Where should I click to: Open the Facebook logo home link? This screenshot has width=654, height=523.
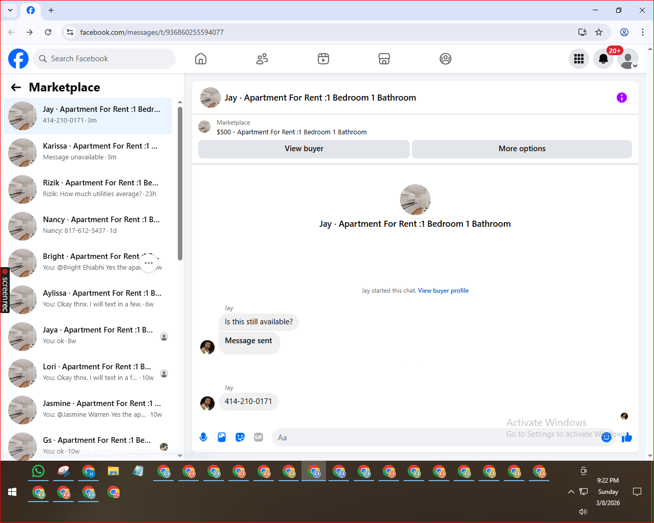point(18,59)
